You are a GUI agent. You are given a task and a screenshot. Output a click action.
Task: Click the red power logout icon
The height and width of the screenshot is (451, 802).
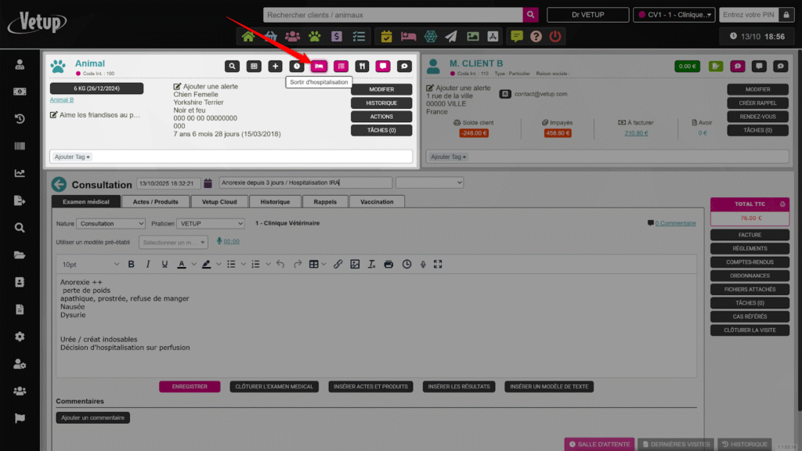555,36
